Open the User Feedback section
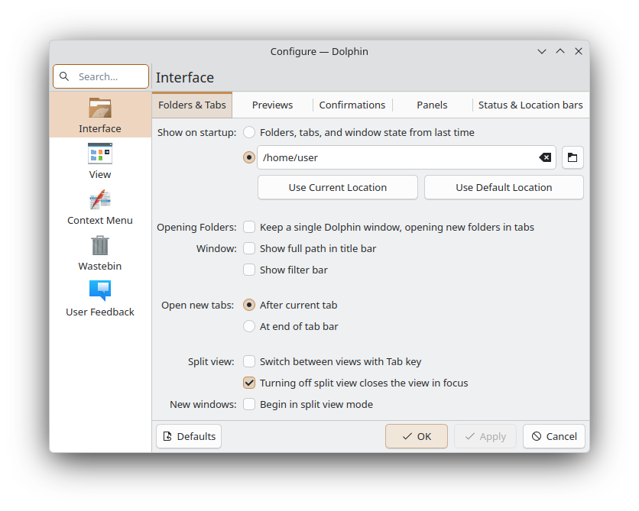Image resolution: width=639 pixels, height=511 pixels. 100,298
